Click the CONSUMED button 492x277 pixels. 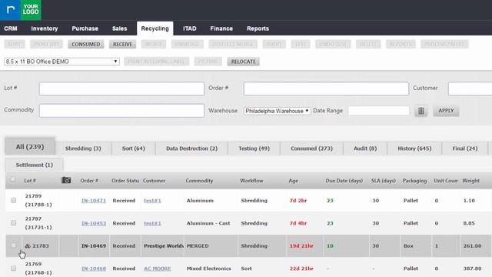coord(85,45)
